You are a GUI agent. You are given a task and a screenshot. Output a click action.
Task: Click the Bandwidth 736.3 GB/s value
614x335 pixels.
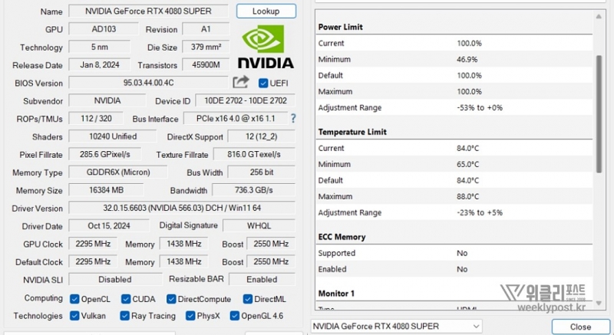(254, 190)
